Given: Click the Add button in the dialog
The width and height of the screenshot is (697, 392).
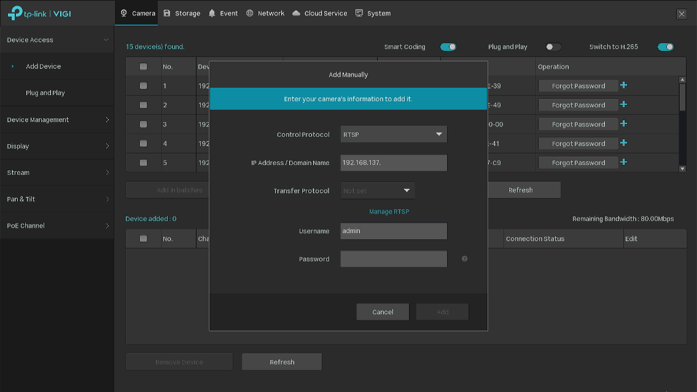Looking at the screenshot, I should tap(442, 312).
